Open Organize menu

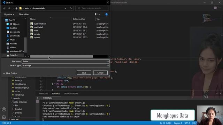9,14
